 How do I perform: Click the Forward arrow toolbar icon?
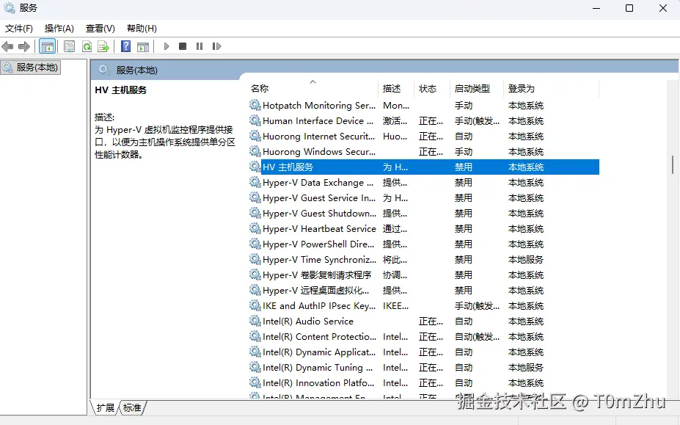tap(24, 46)
